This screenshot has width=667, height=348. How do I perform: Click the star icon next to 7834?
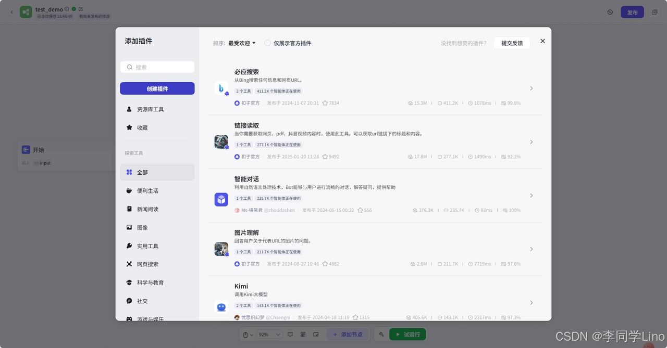(x=325, y=103)
